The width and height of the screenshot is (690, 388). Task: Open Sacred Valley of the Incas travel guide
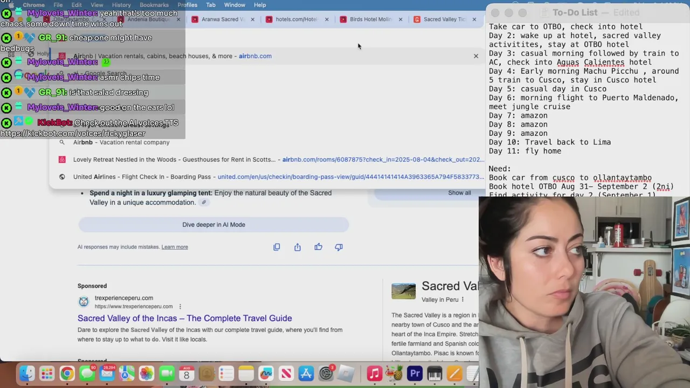(185, 318)
